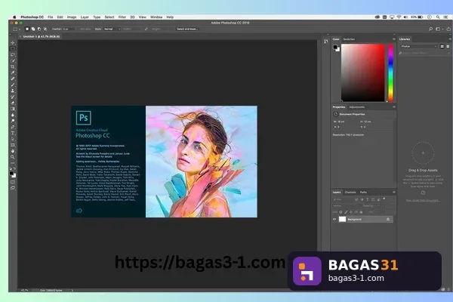Click the Select and Mask button
453x302 pixels.
[x=187, y=29]
